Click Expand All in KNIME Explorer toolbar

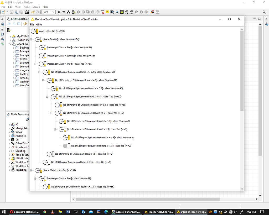[9, 24]
